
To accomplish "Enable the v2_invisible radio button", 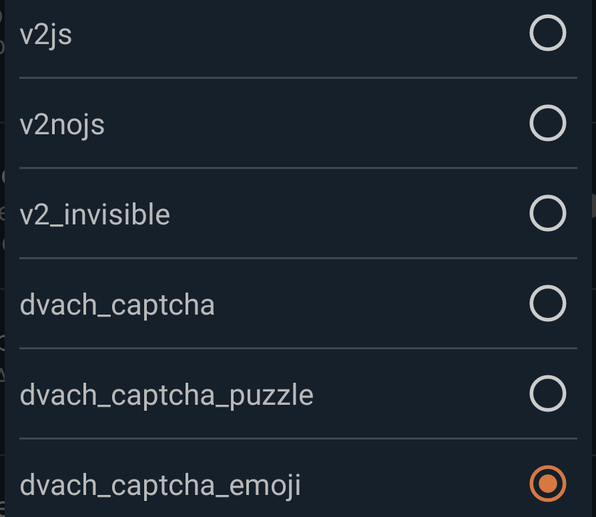I will click(547, 214).
